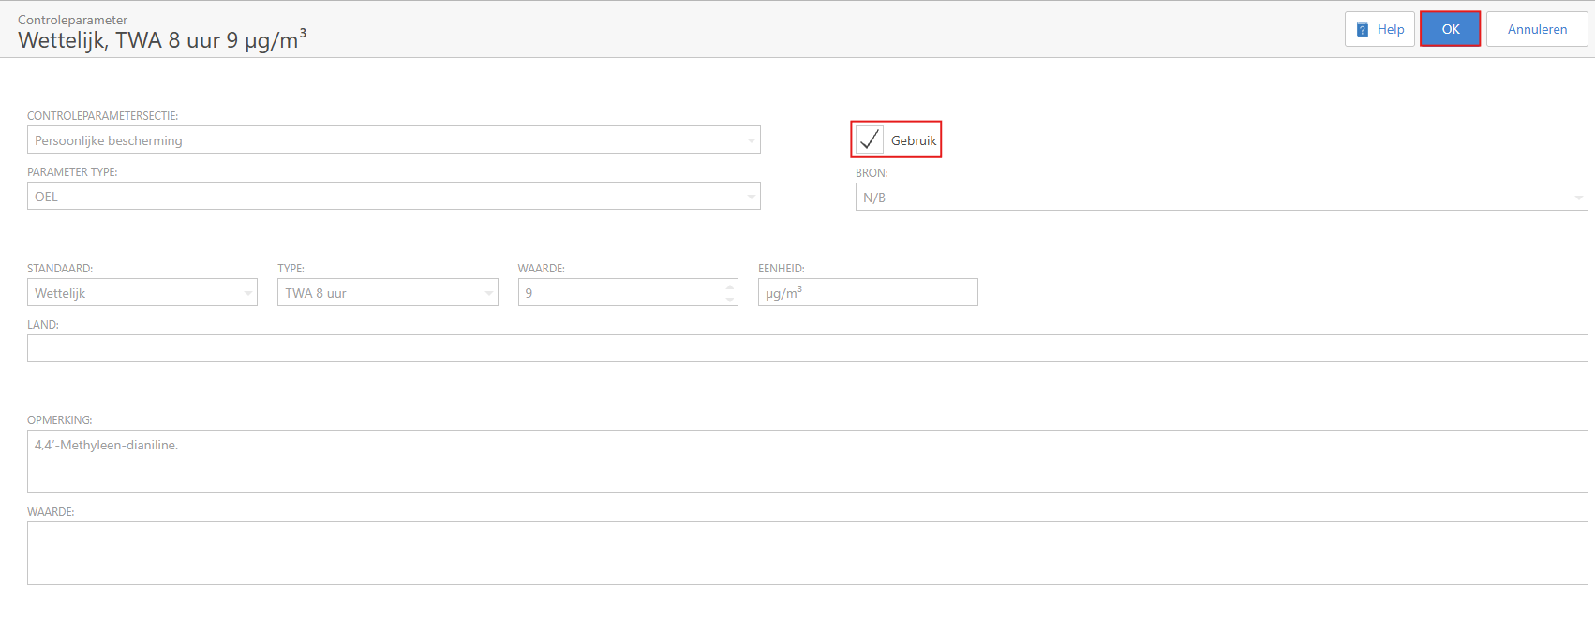The width and height of the screenshot is (1595, 631).
Task: Click the Bron dropdown arrow
Action: 1578,198
